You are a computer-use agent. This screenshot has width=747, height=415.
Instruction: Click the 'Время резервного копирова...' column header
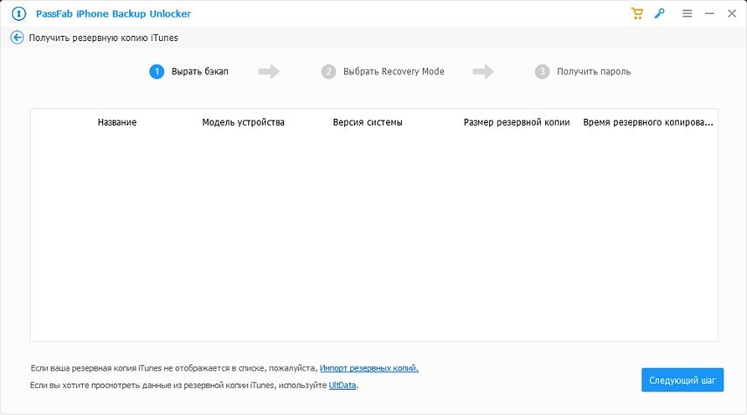[x=648, y=122]
